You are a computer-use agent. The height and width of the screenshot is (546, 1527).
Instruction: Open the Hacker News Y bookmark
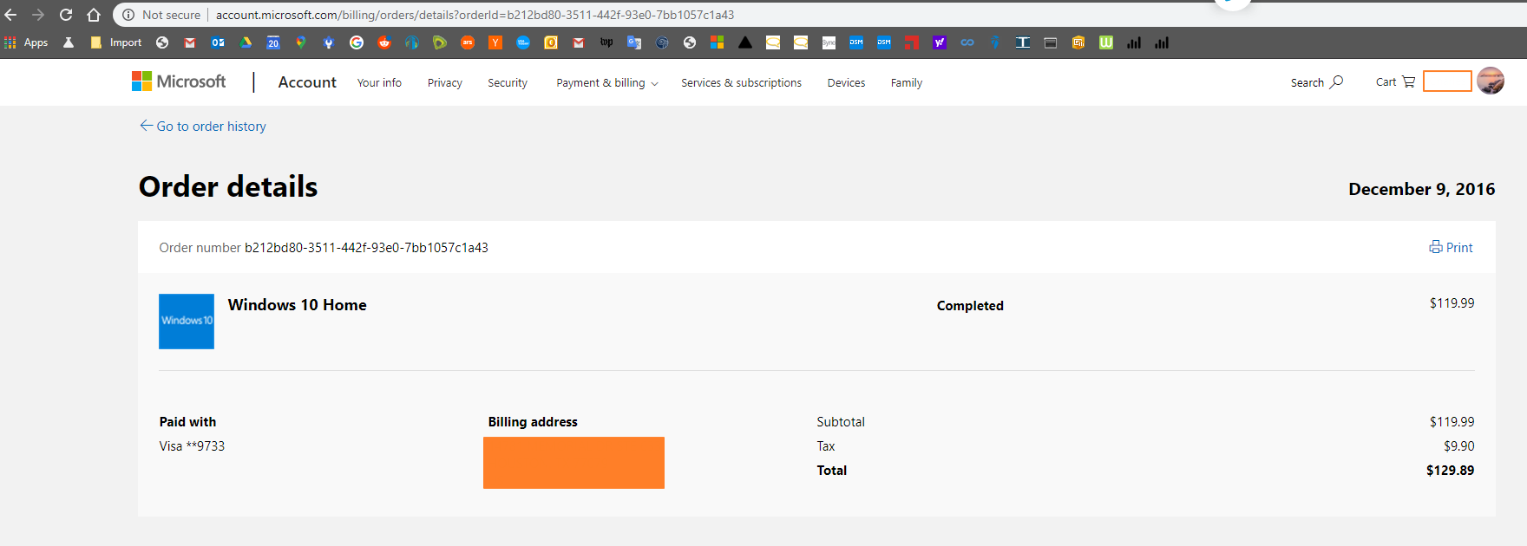pos(495,42)
